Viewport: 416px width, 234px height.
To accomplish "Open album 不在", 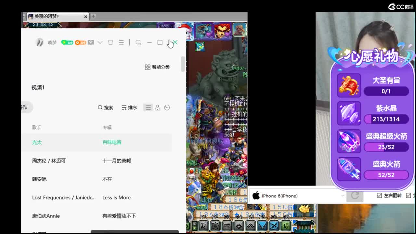I will coord(107,179).
